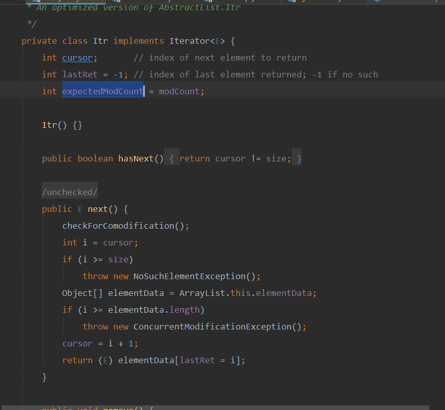
Task: Click the closing brace of next() method
Action: pyautogui.click(x=44, y=377)
